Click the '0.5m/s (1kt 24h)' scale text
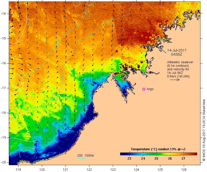This screenshot has height=172, width=207. coord(178,76)
